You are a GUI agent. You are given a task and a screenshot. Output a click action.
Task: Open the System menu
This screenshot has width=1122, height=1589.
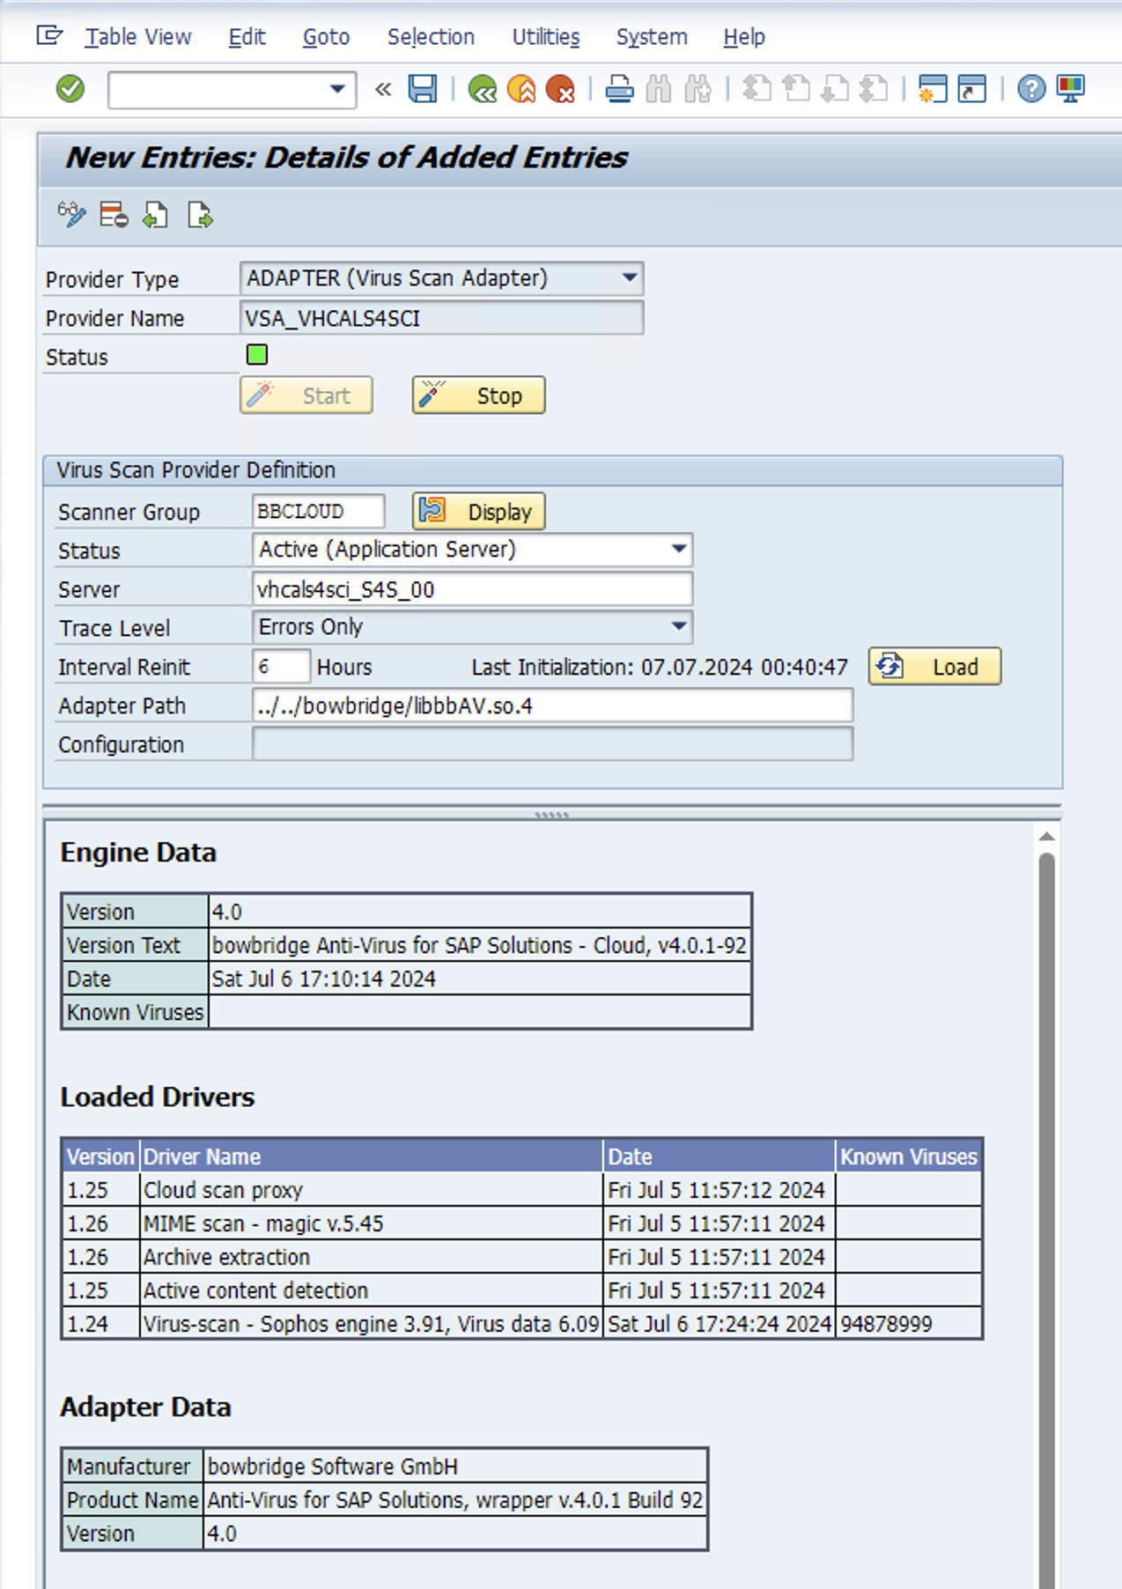652,37
